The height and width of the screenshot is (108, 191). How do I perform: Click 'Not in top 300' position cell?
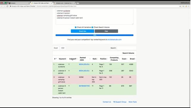click(x=103, y=78)
